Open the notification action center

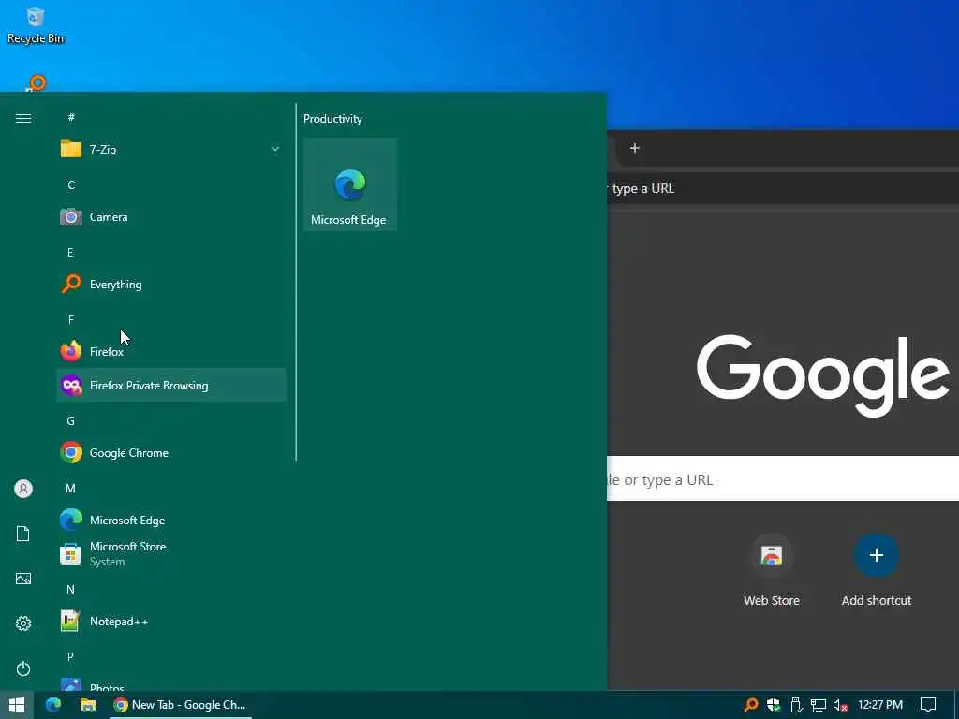928,705
